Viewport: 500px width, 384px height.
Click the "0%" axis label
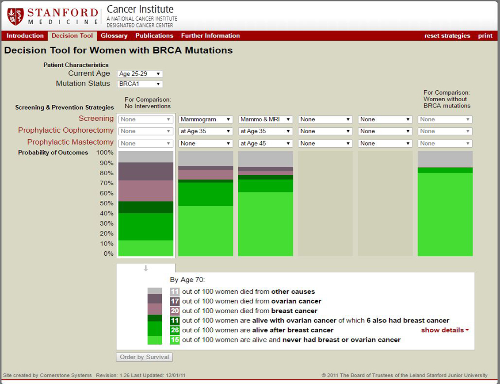[108, 253]
